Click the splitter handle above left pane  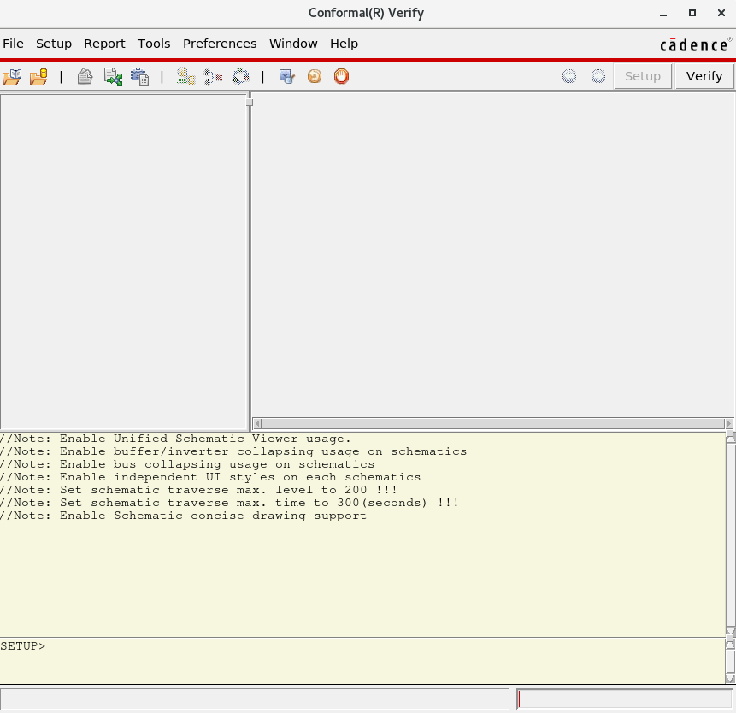250,103
